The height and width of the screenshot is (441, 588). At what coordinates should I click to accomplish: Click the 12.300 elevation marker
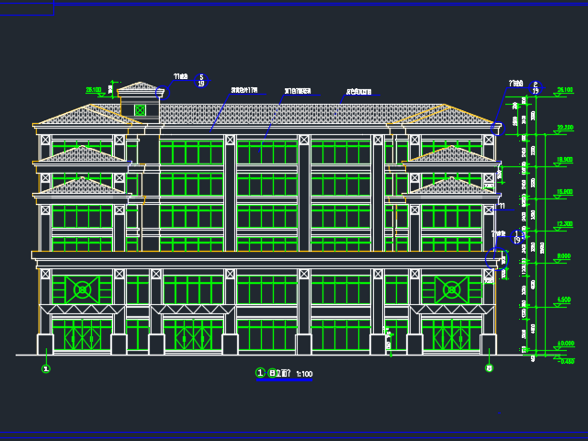(x=564, y=224)
